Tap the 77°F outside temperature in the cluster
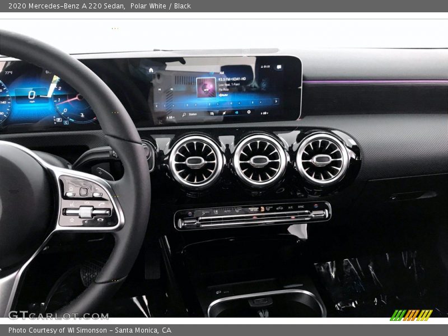Image resolution: width=448 pixels, height=336 pixels. click(8, 73)
